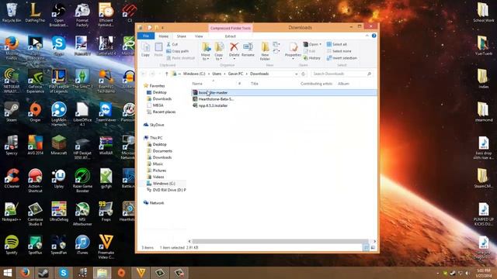
Task: Expand the Properties dropdown arrow
Action: [x=293, y=59]
